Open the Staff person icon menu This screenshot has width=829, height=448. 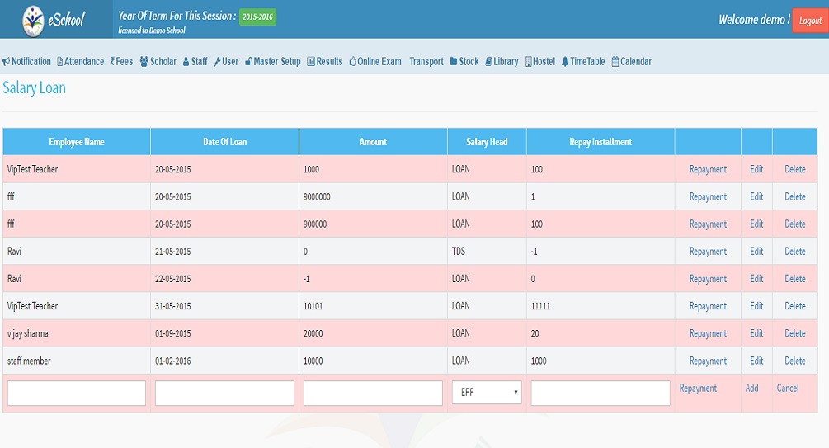click(186, 62)
